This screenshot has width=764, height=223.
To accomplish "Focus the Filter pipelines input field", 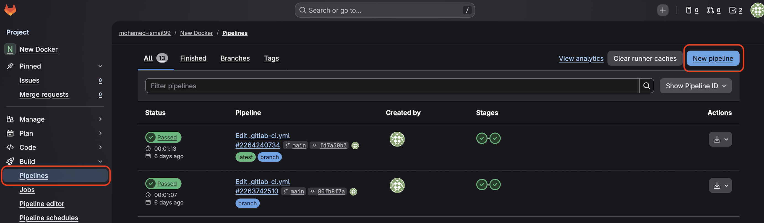I will click(392, 86).
